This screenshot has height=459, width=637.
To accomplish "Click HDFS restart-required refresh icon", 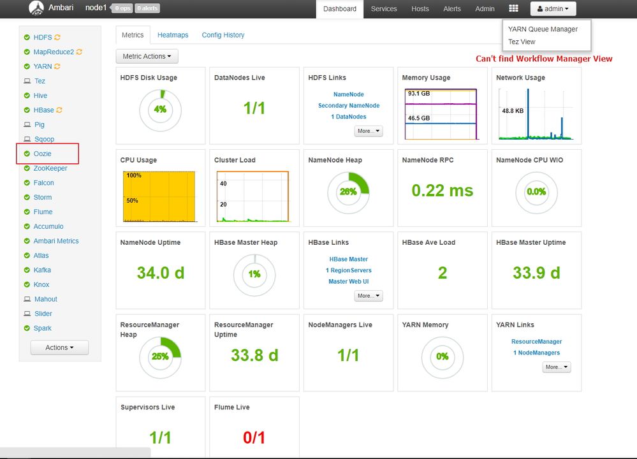I will point(57,38).
